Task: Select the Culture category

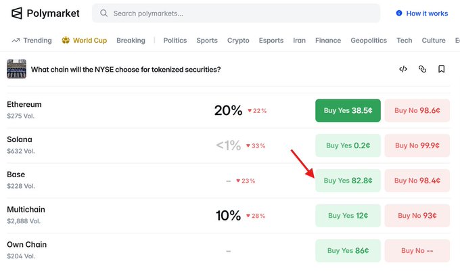Action: (x=434, y=41)
